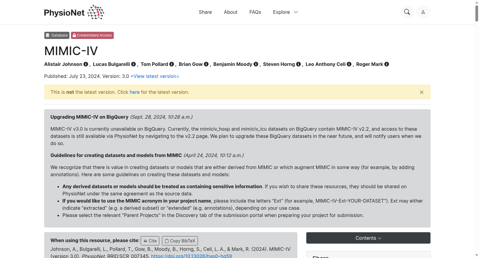The height and width of the screenshot is (258, 479).
Task: Click the Copy BibTeX button
Action: [x=180, y=241]
